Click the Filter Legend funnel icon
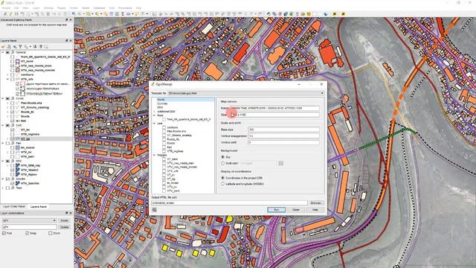This screenshot has width=476, height=268. (x=20, y=46)
